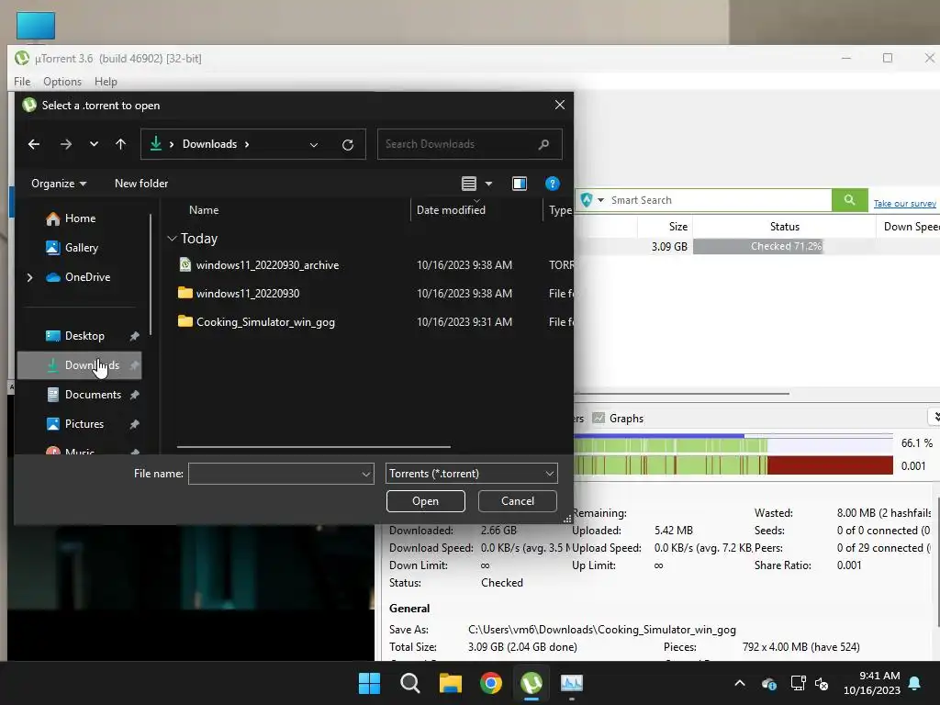This screenshot has height=705, width=940.
Task: Expand the address bar path dropdown
Action: [314, 144]
